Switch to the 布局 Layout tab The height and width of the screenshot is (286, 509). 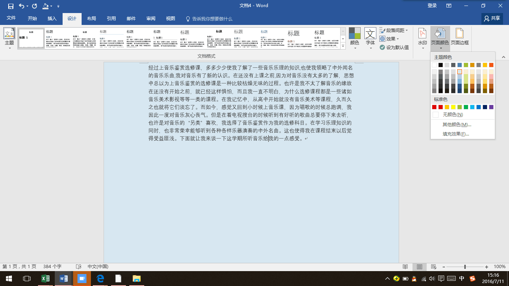(91, 19)
